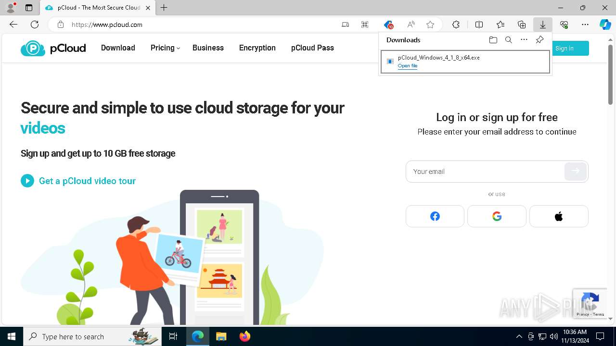616x346 pixels.
Task: Click the taskbar search box
Action: pyautogui.click(x=92, y=336)
